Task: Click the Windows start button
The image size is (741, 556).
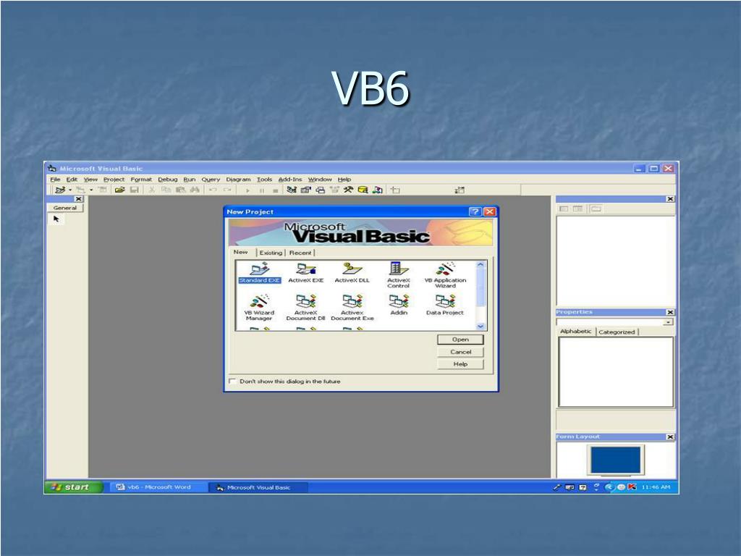Action: pyautogui.click(x=74, y=487)
